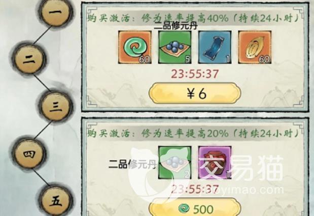Switch to tier 四 node
Image resolution: width=314 pixels, height=216 pixels.
(29, 154)
